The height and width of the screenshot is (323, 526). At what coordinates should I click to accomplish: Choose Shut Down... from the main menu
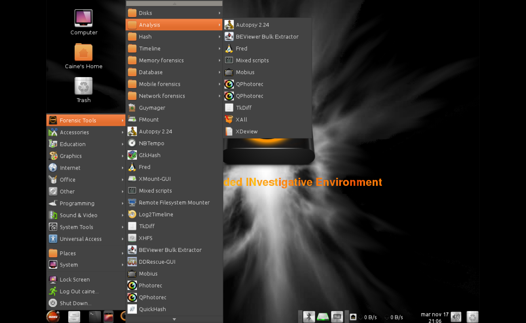(86, 303)
